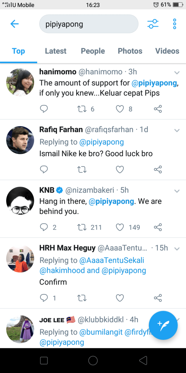186x373 pixels.
Task: Expand options chevron on KNB's tweet
Action: 177,191
